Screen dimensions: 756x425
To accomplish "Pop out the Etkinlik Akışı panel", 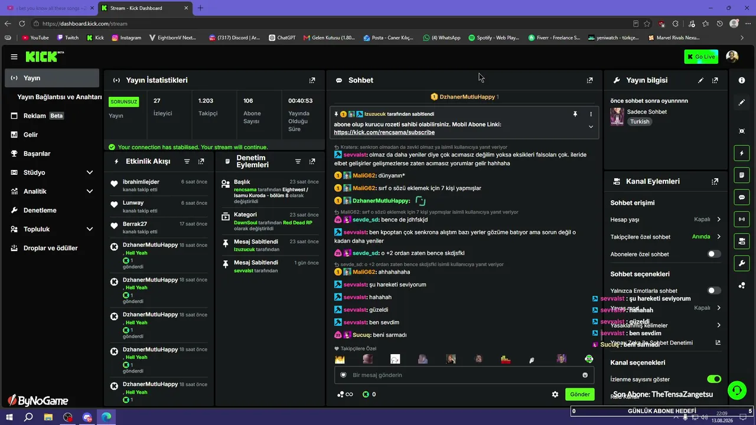I will [201, 161].
